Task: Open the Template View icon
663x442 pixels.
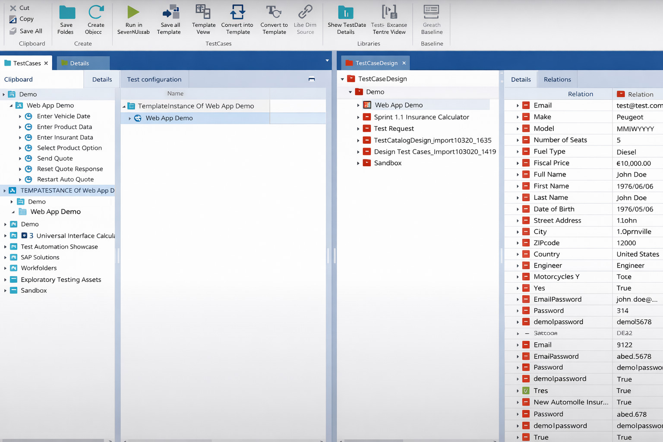Action: (203, 13)
